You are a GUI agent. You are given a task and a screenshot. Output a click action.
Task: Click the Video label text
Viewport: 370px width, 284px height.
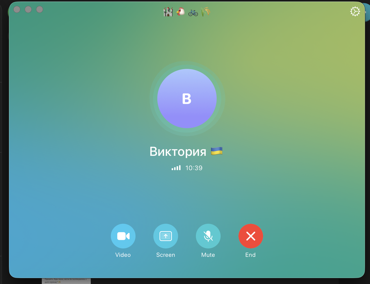[123, 255]
